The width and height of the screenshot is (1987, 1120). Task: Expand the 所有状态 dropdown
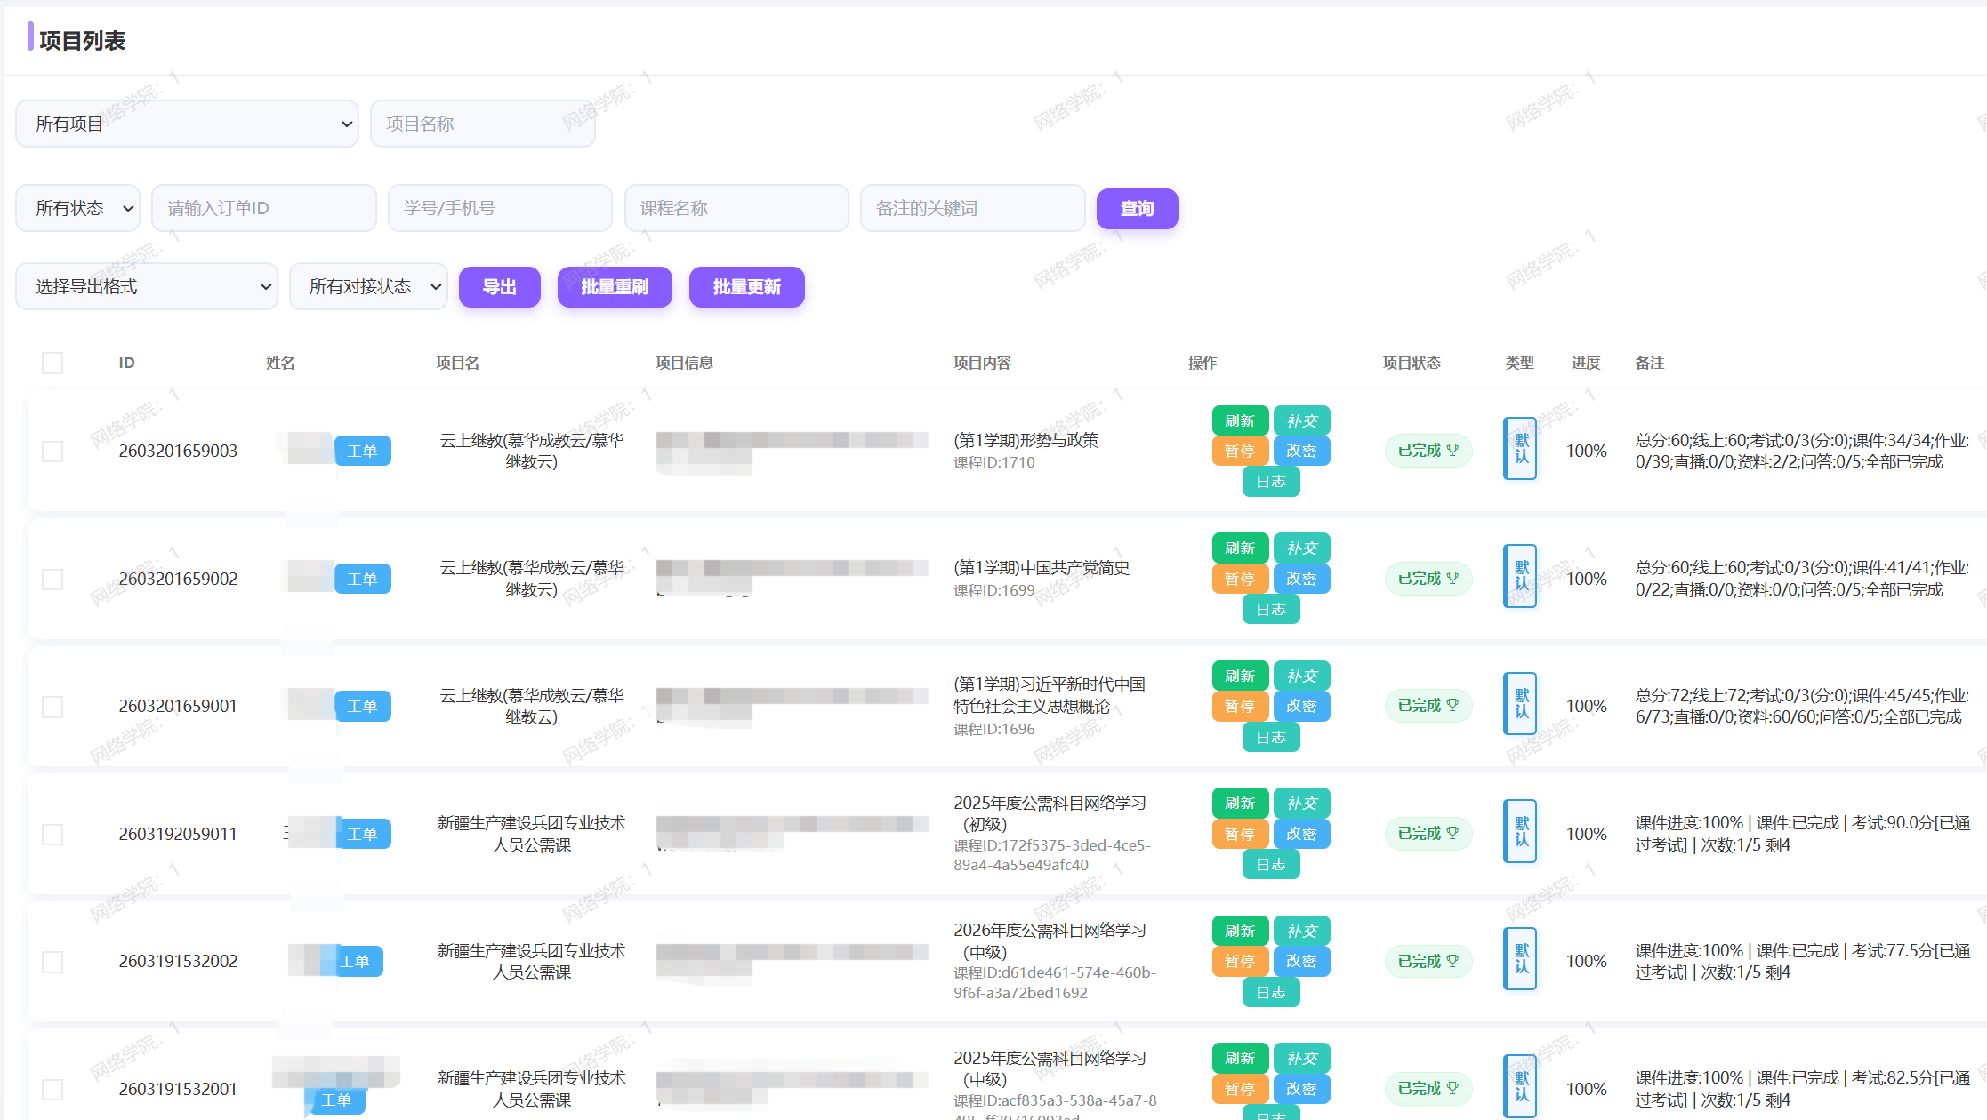[x=77, y=207]
